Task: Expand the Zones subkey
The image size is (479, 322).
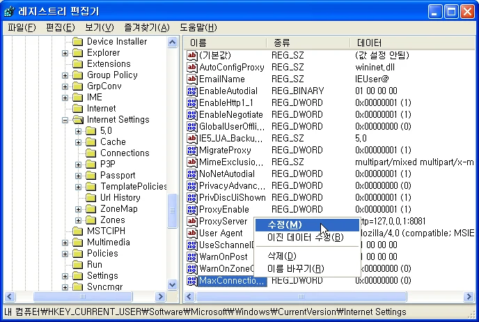Action: (78, 220)
